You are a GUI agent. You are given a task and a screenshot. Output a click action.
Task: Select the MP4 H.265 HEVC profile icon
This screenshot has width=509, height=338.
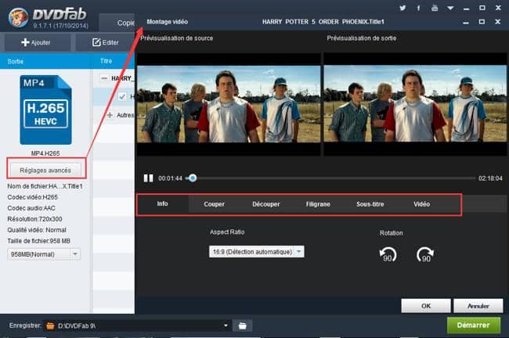click(45, 110)
